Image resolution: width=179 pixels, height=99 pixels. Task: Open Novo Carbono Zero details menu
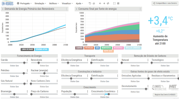tap(57, 81)
